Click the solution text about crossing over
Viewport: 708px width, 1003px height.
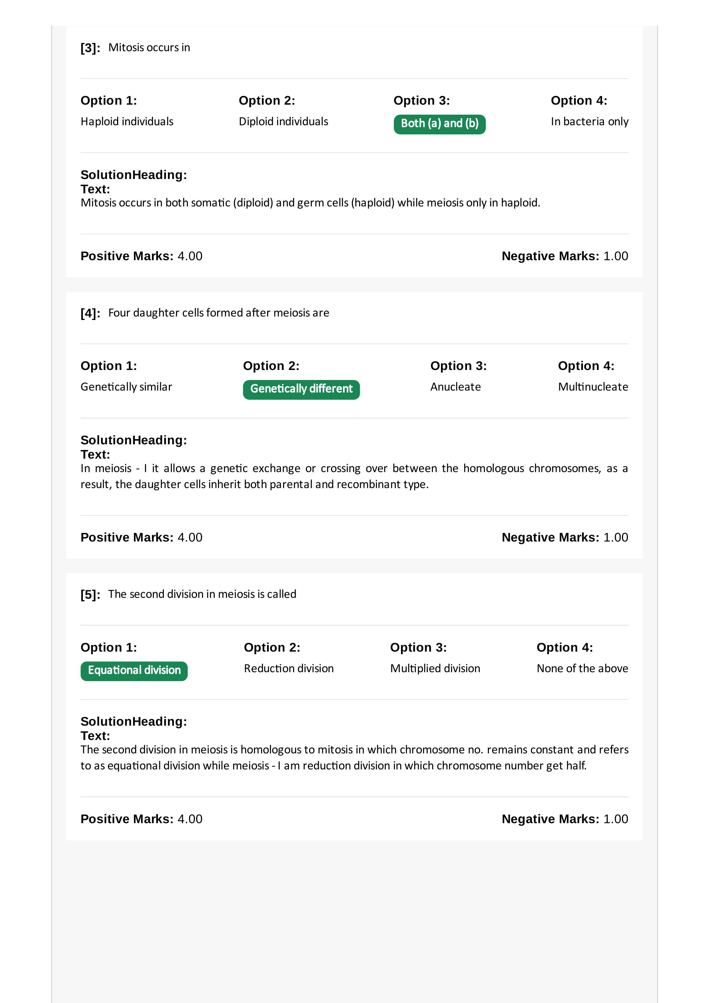[354, 476]
